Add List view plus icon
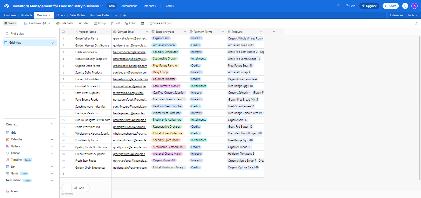 52,167
